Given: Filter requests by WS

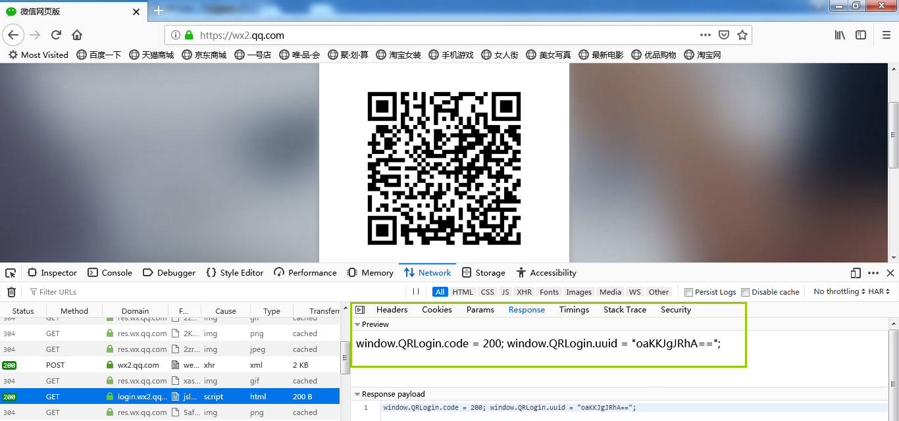Looking at the screenshot, I should coord(635,292).
